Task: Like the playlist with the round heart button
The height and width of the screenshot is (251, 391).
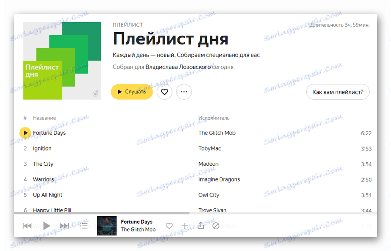Action: [x=164, y=92]
